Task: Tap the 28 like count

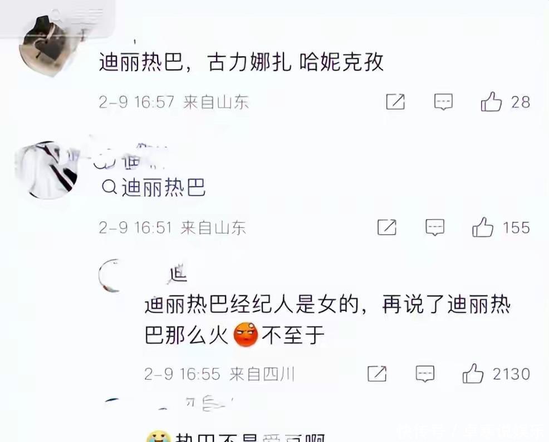Action: pyautogui.click(x=520, y=102)
